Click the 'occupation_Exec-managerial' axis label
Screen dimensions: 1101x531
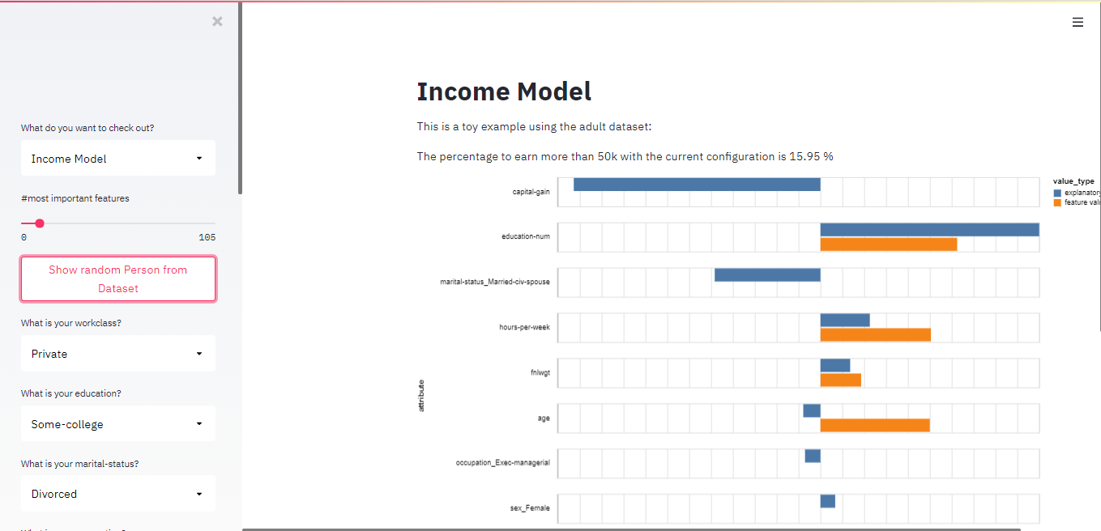point(503,463)
